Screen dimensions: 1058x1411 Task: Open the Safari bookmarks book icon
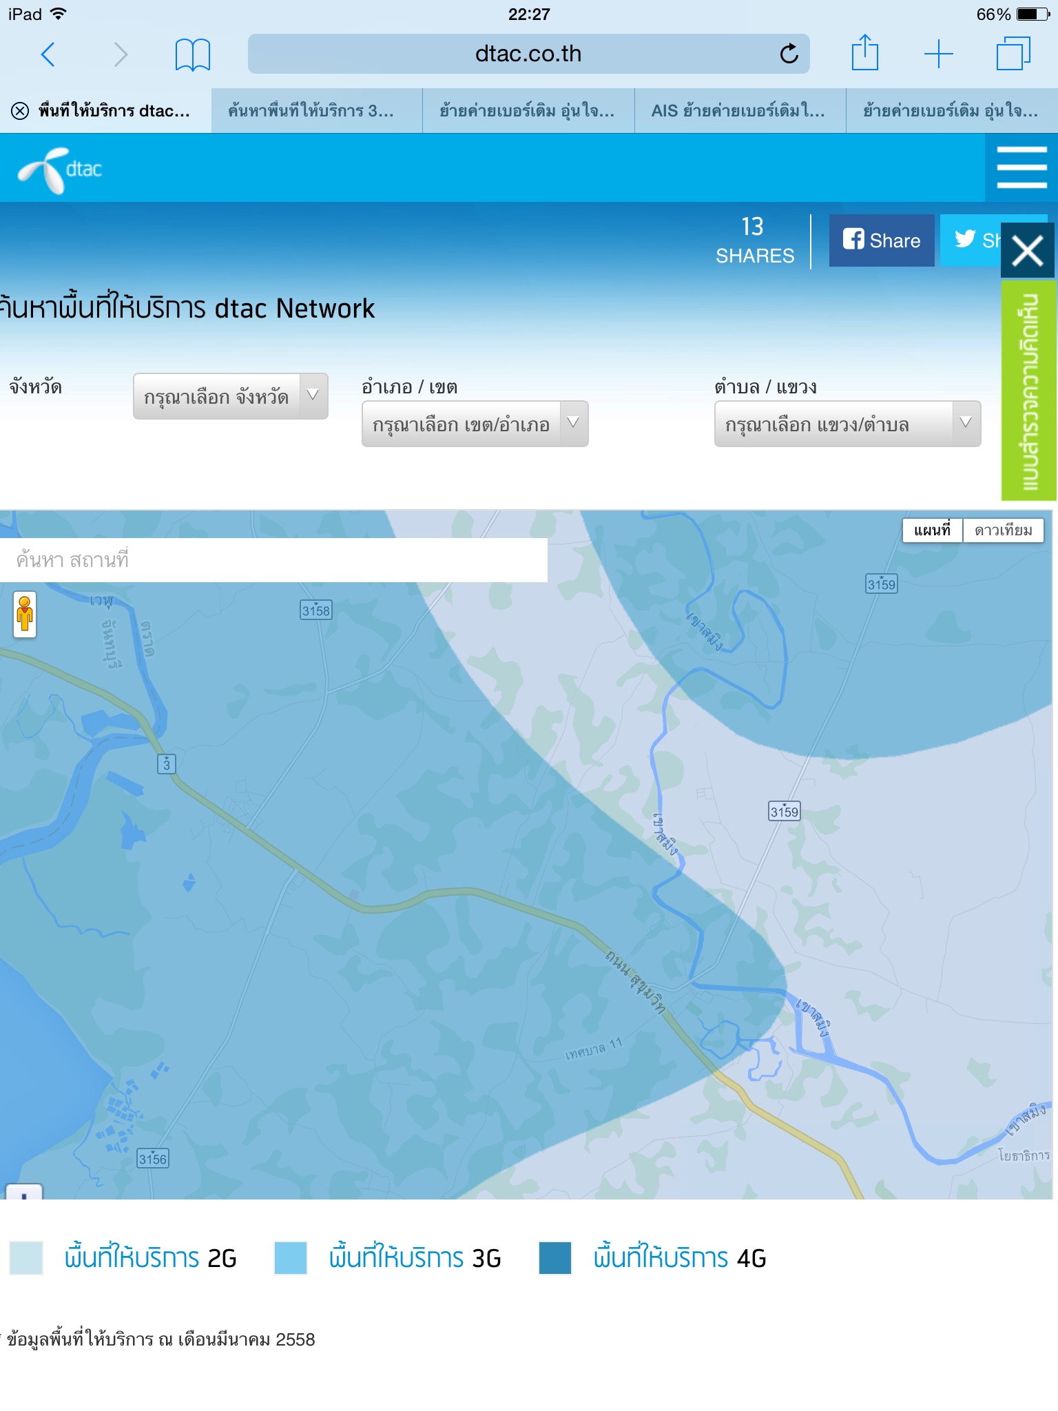click(193, 54)
